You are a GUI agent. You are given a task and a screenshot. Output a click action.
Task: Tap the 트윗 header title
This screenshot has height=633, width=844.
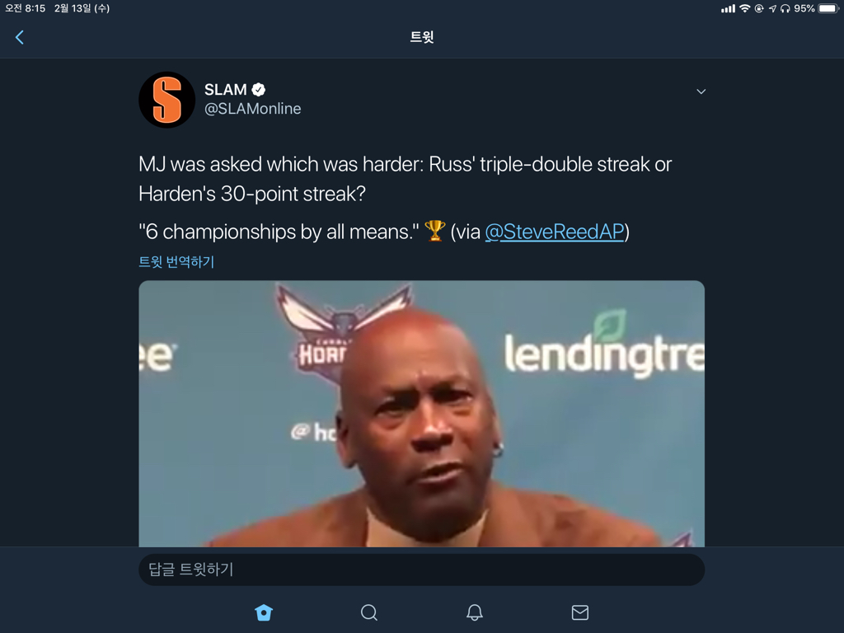coord(422,37)
